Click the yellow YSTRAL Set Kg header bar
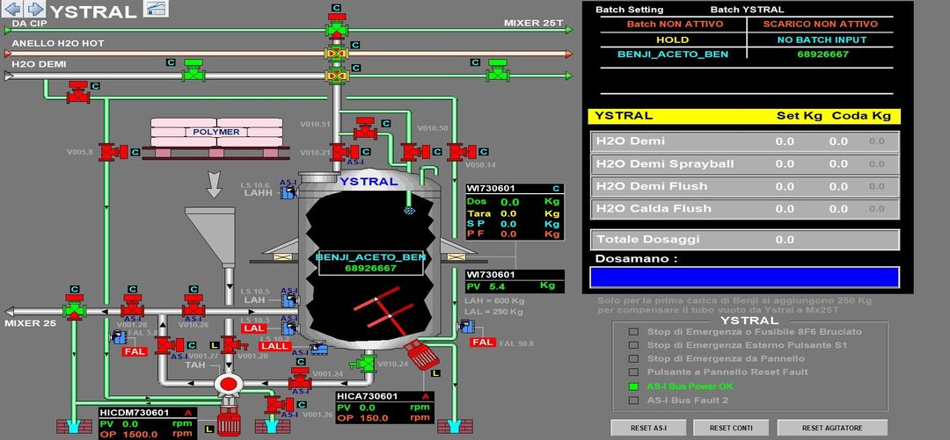 pyautogui.click(x=745, y=116)
